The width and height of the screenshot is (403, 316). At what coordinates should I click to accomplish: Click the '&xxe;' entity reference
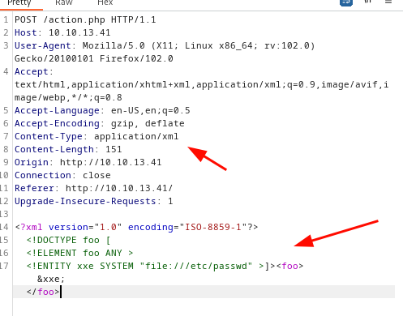(51, 279)
